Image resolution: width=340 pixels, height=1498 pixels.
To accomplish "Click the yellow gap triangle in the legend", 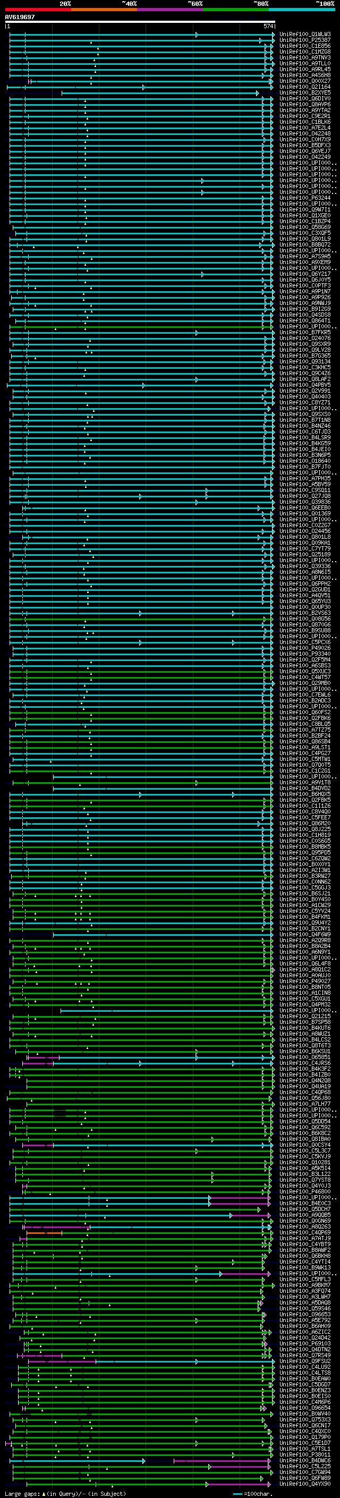I will click(44, 1494).
